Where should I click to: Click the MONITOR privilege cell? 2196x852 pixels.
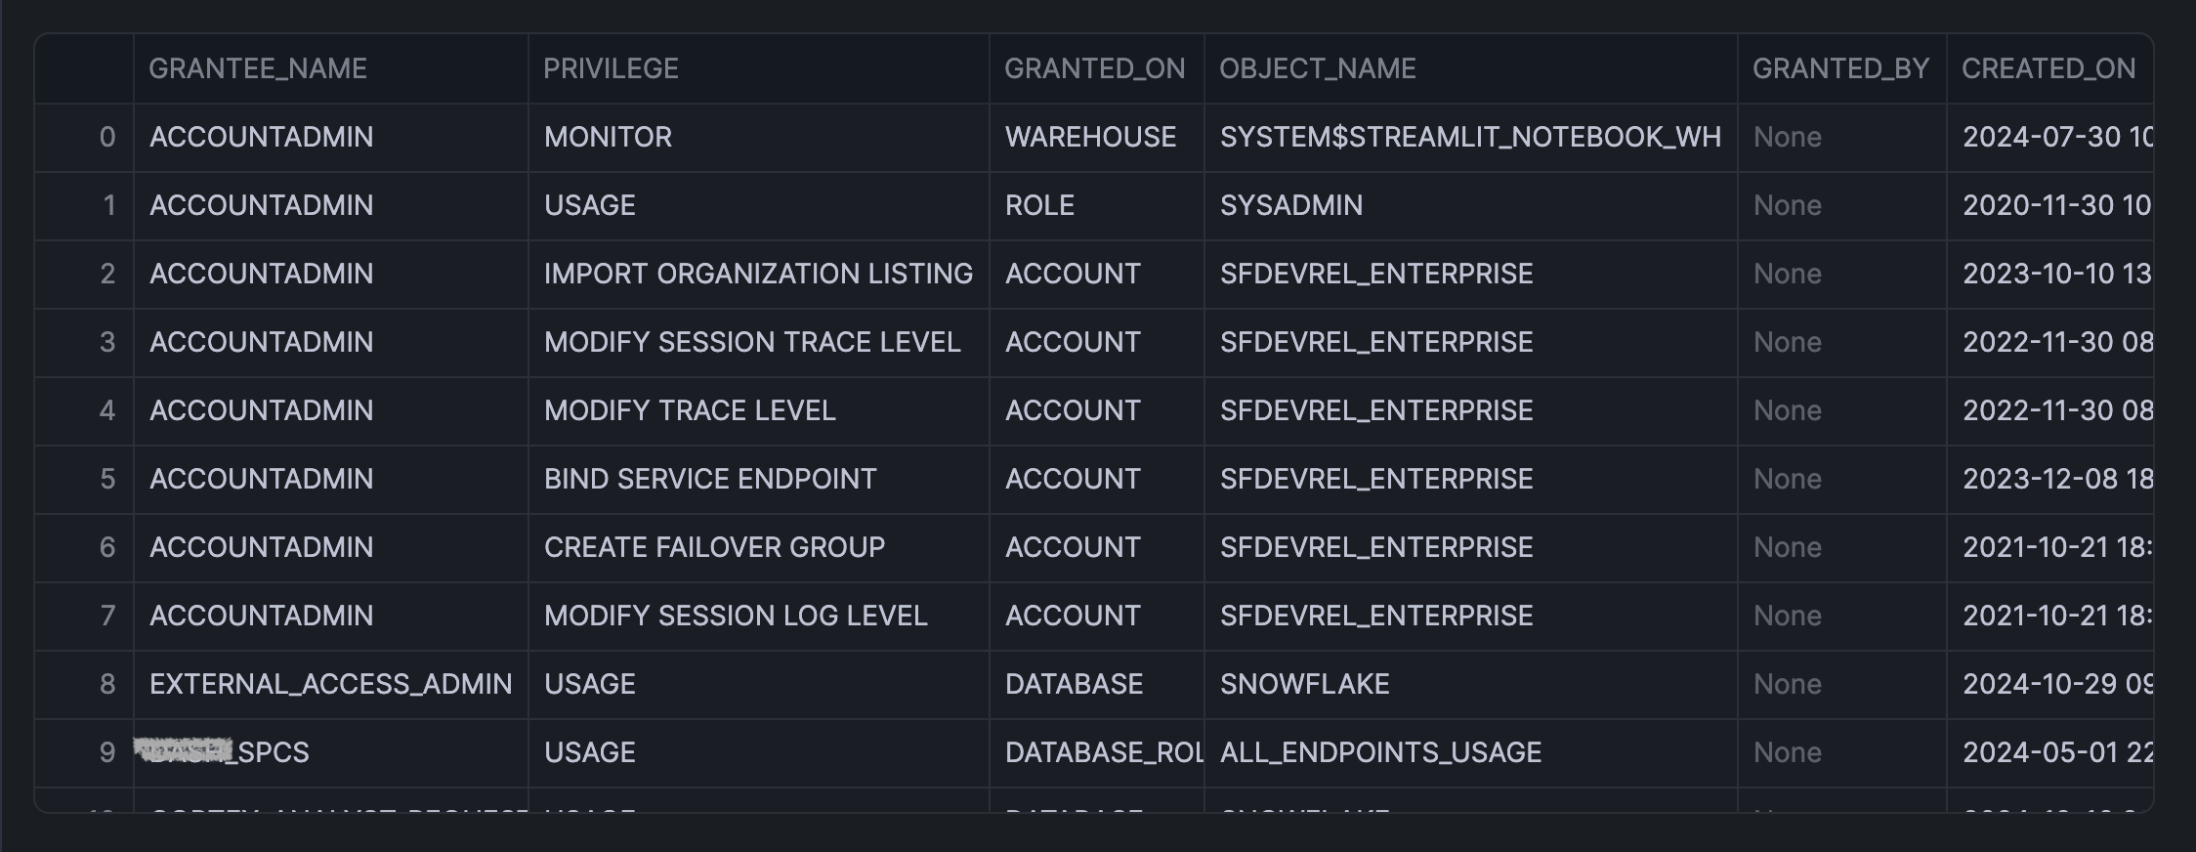pyautogui.click(x=608, y=137)
